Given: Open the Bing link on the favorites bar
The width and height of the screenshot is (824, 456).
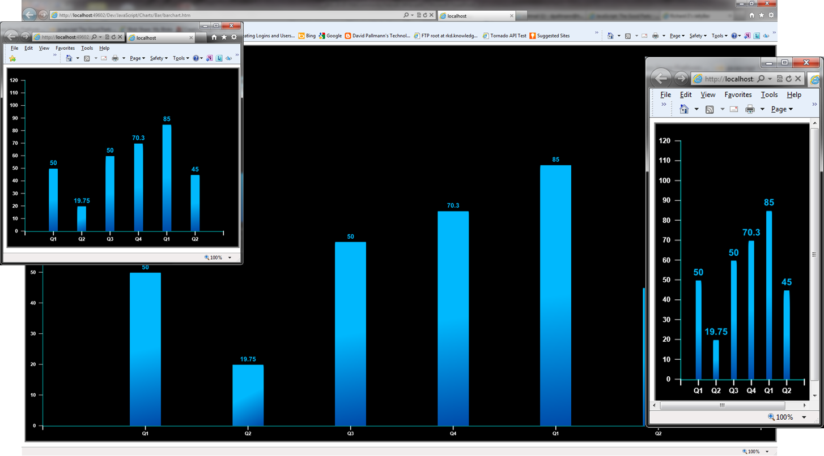Looking at the screenshot, I should pyautogui.click(x=310, y=35).
